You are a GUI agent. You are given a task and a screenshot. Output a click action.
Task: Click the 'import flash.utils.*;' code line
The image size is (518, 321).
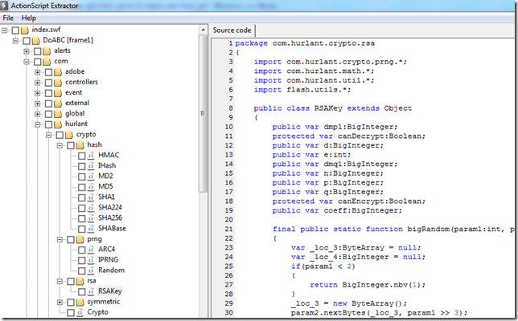click(x=302, y=90)
